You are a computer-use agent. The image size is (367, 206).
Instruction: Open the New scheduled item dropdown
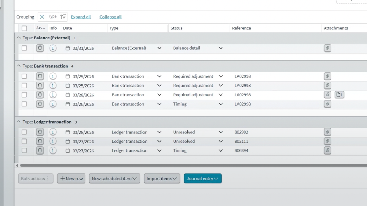tap(114, 179)
